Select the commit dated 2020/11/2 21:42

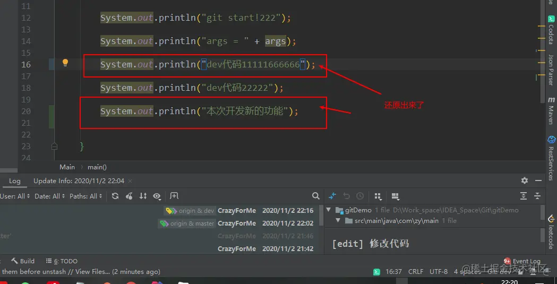(160, 249)
